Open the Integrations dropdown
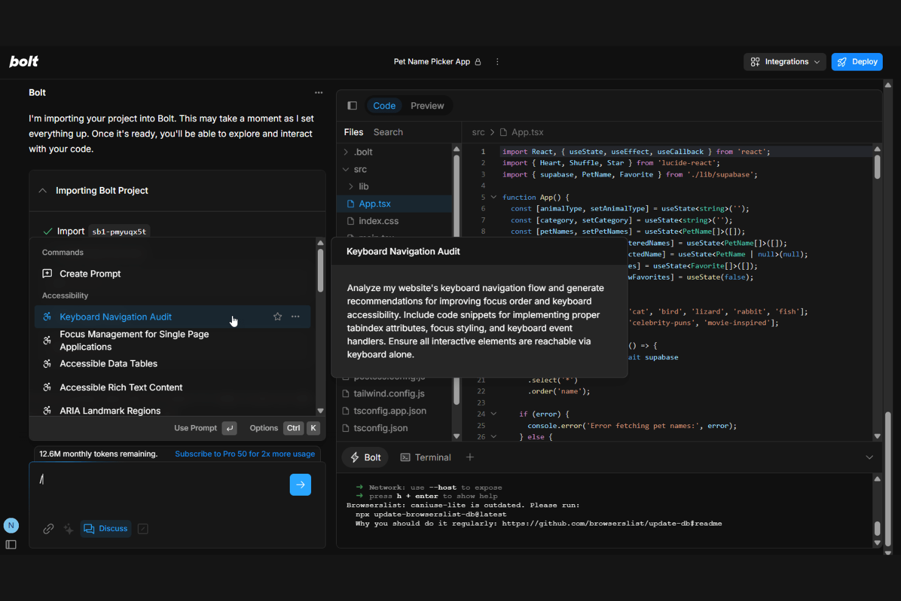901x601 pixels. point(785,62)
